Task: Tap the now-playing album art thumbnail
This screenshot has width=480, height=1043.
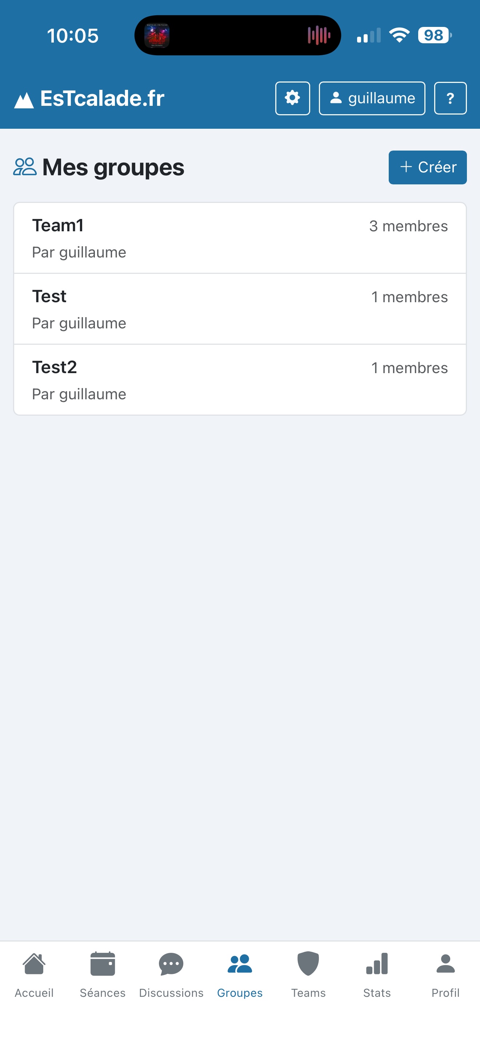Action: (157, 36)
